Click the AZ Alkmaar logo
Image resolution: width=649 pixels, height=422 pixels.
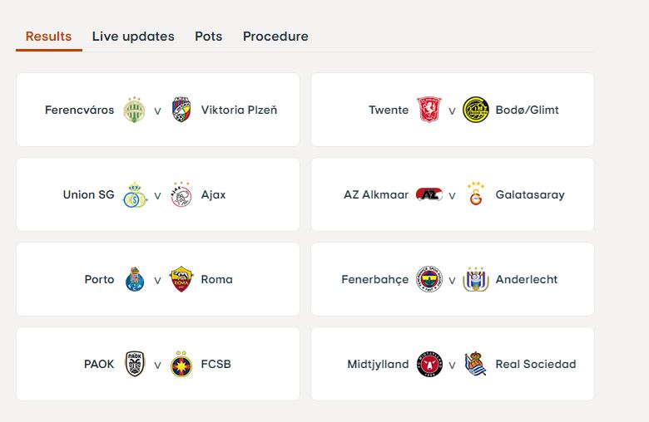429,195
